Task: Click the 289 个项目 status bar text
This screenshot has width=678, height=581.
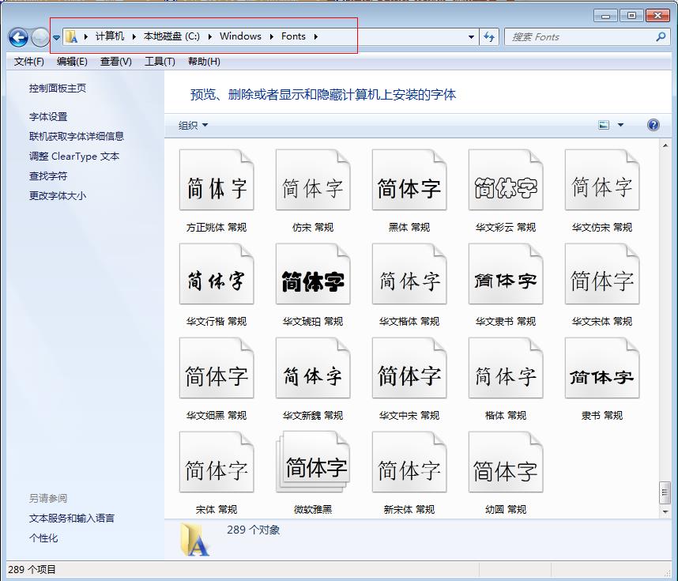Action: point(32,570)
